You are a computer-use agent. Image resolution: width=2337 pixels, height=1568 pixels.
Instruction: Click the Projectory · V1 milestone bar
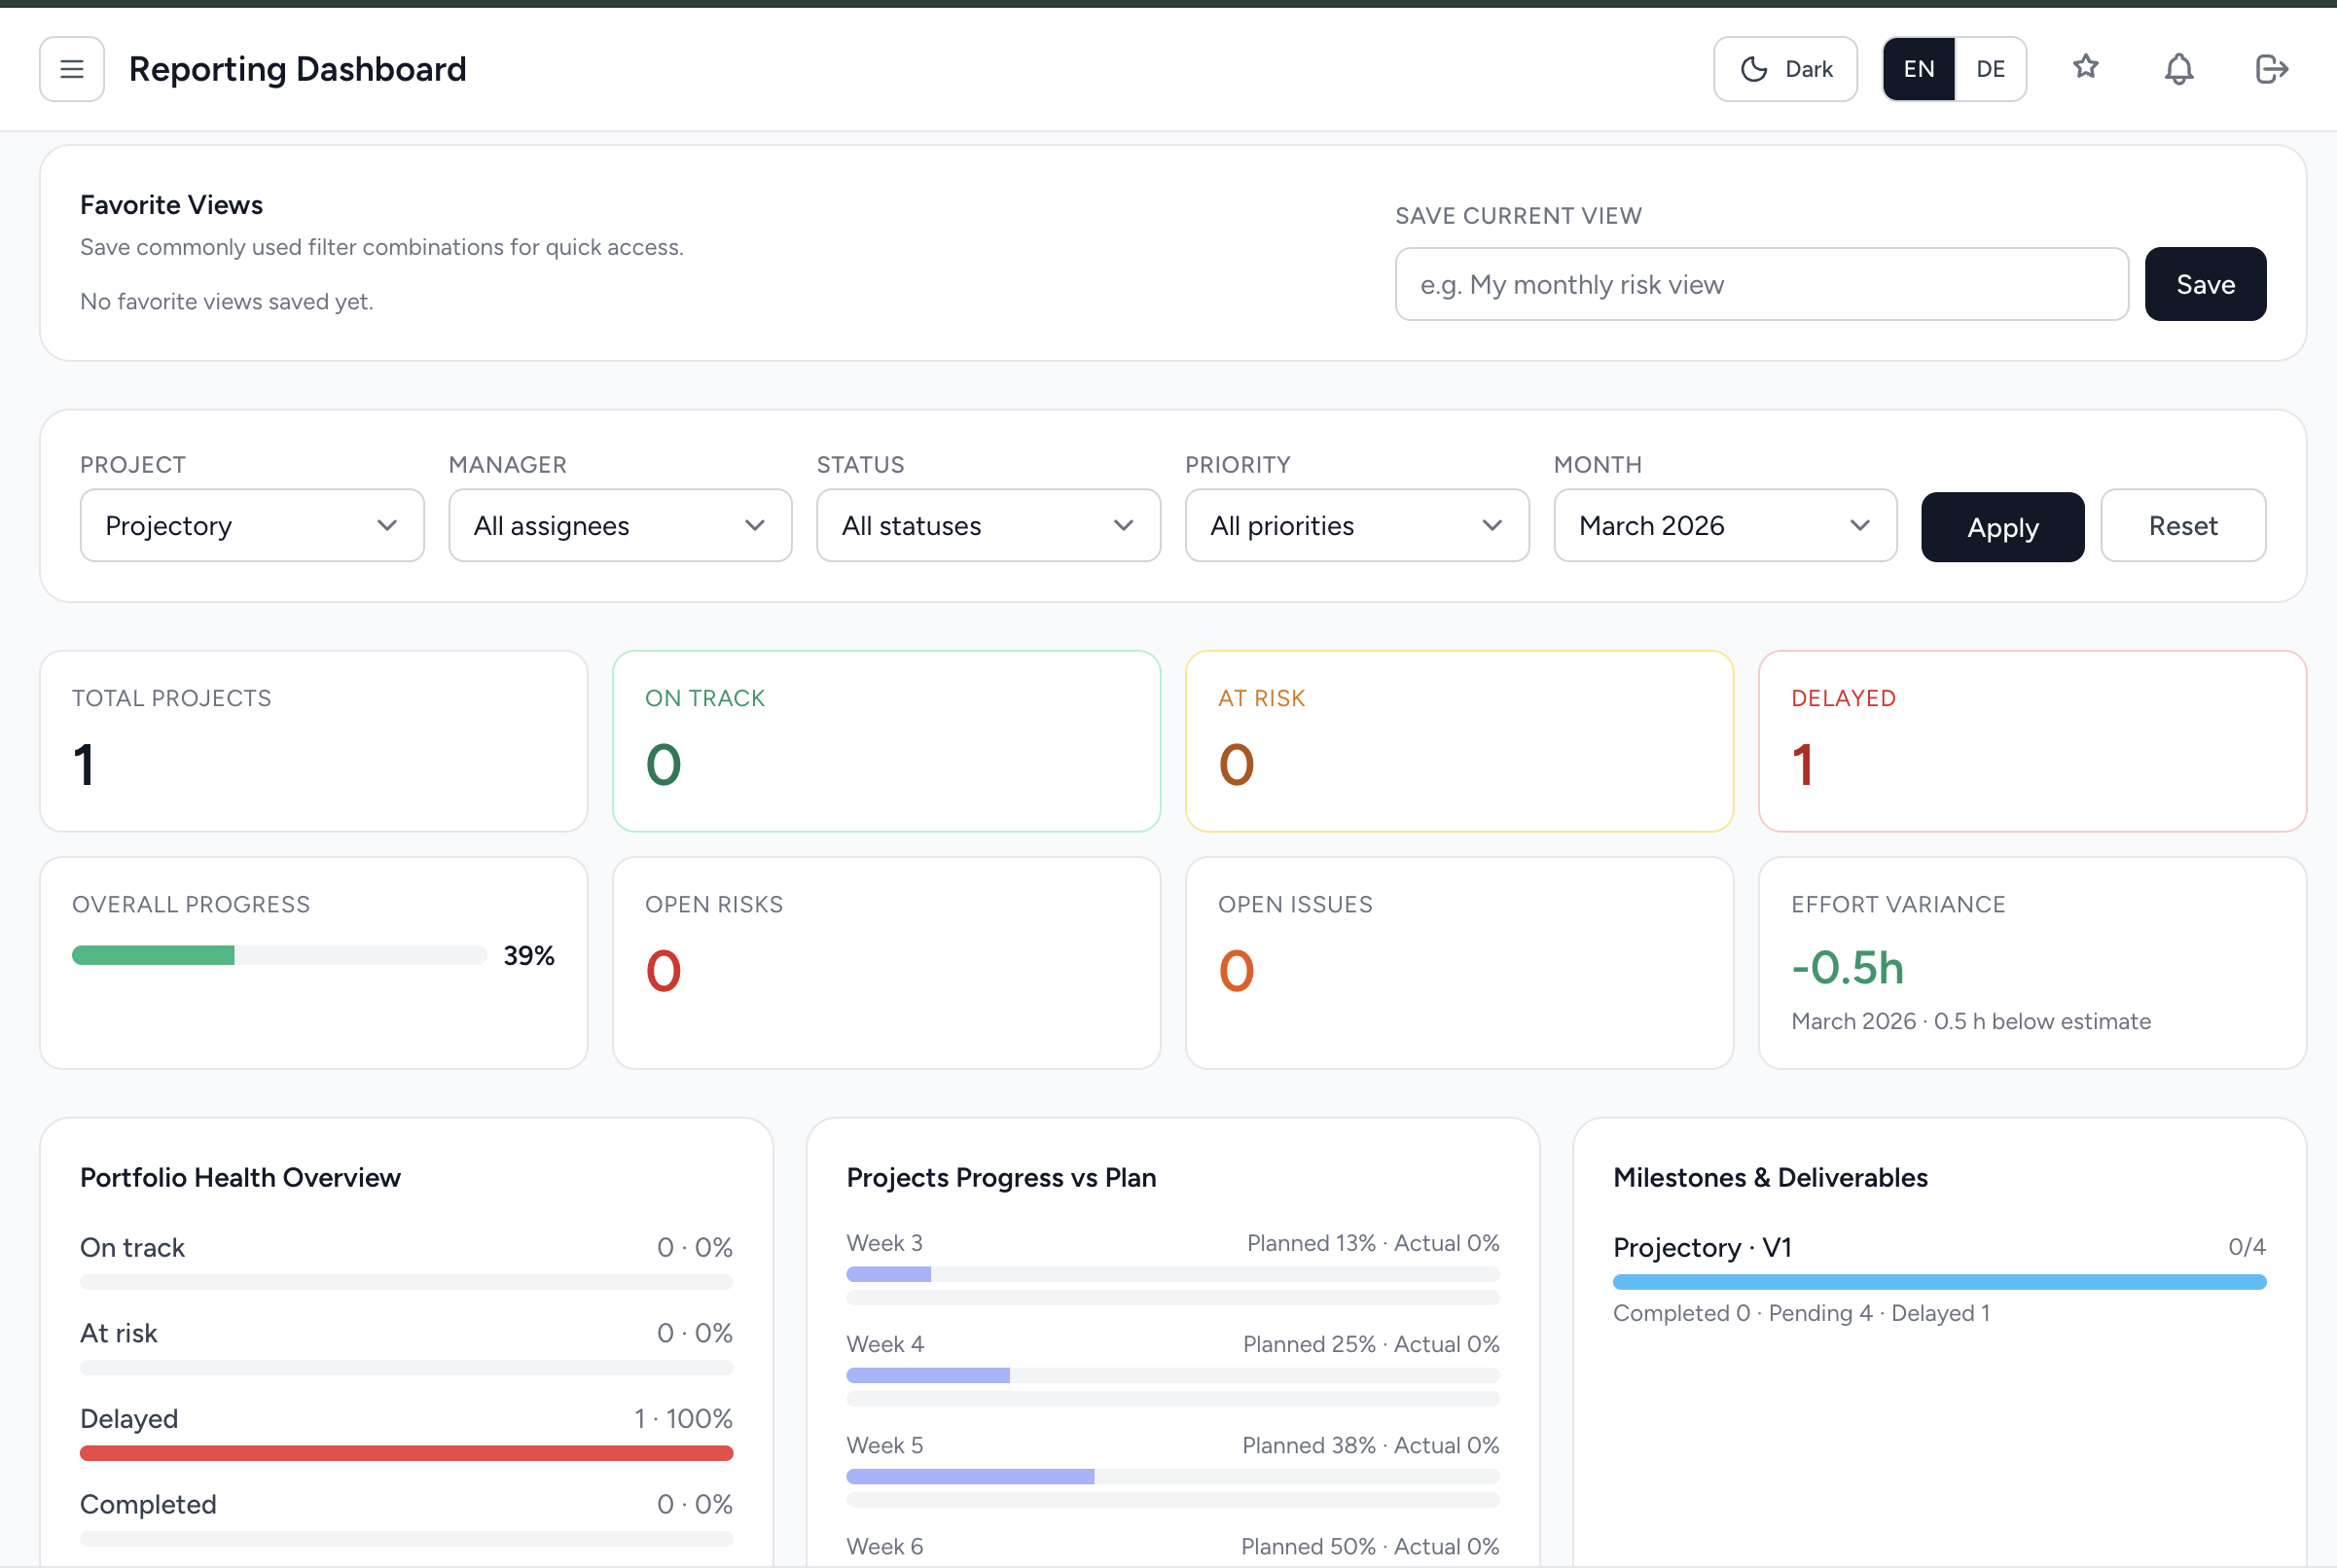[1939, 1282]
